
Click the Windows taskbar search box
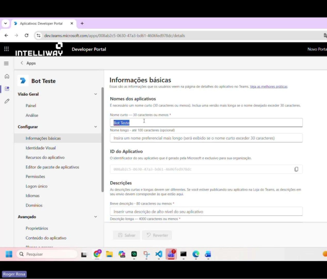coord(47,254)
